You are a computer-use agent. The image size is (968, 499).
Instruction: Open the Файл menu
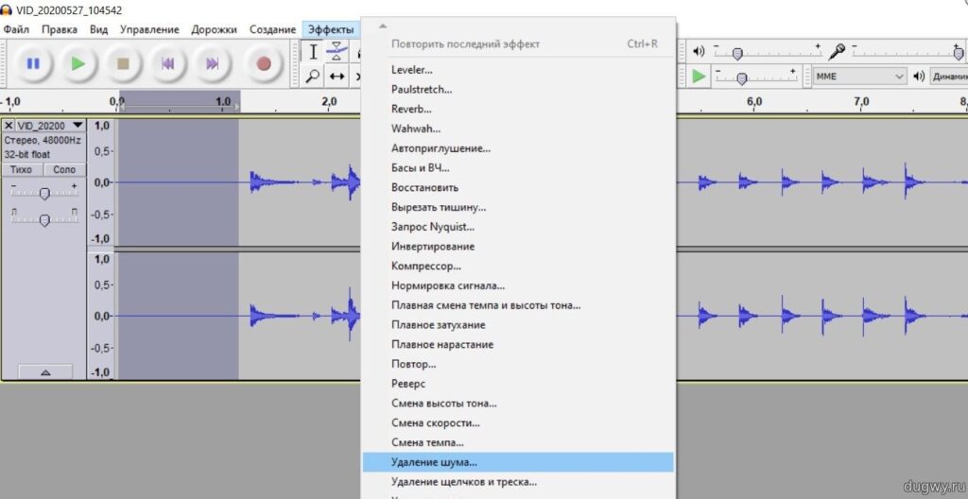pos(16,29)
